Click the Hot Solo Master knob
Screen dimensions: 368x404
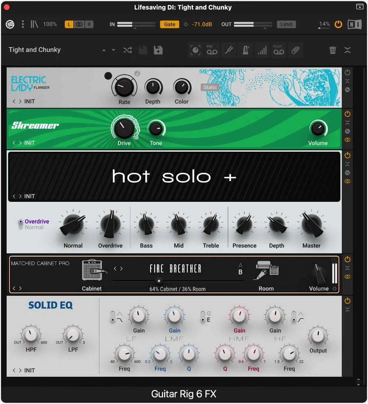pos(312,224)
